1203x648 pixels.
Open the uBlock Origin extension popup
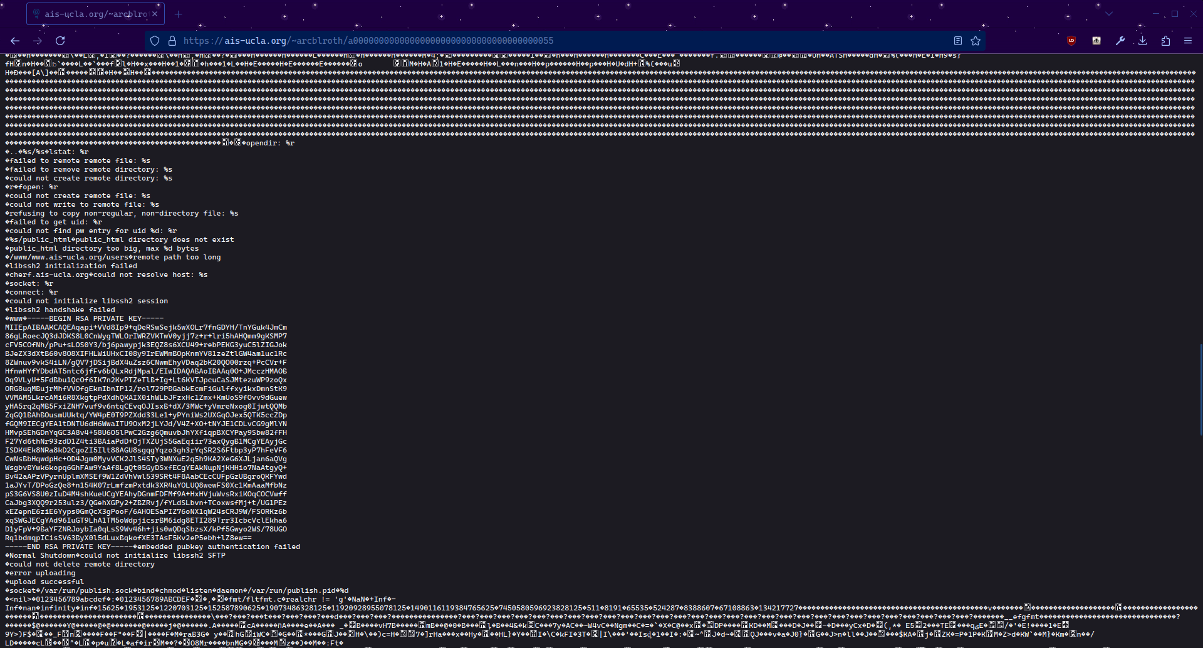coord(1071,41)
